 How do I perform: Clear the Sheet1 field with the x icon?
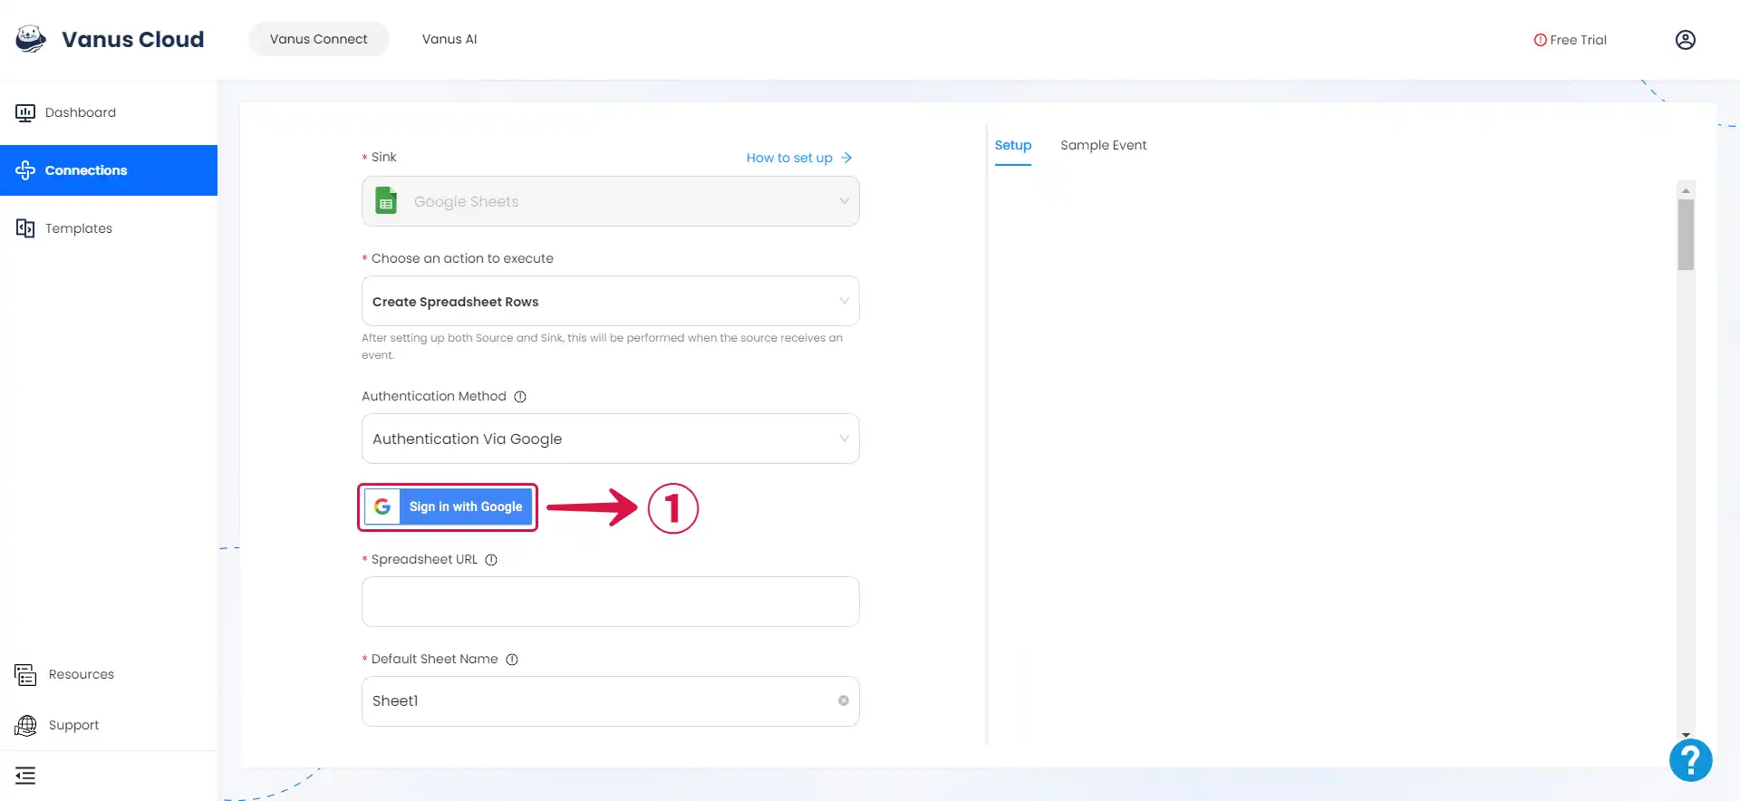pyautogui.click(x=844, y=700)
